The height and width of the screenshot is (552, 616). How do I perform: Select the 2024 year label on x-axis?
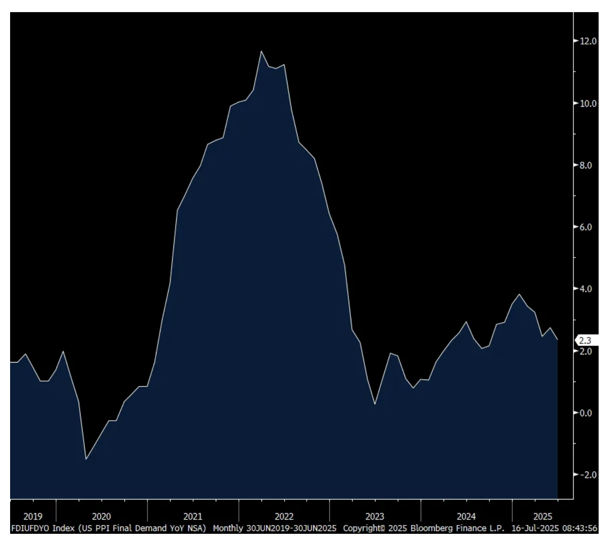466,516
